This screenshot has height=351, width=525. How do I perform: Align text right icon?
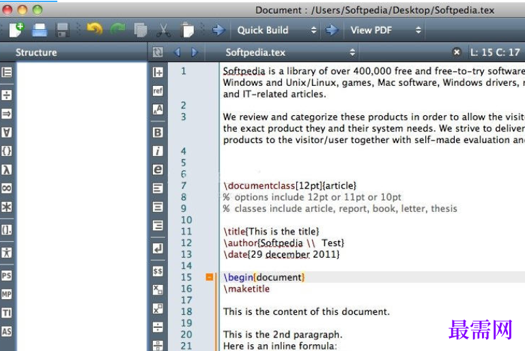click(x=158, y=226)
